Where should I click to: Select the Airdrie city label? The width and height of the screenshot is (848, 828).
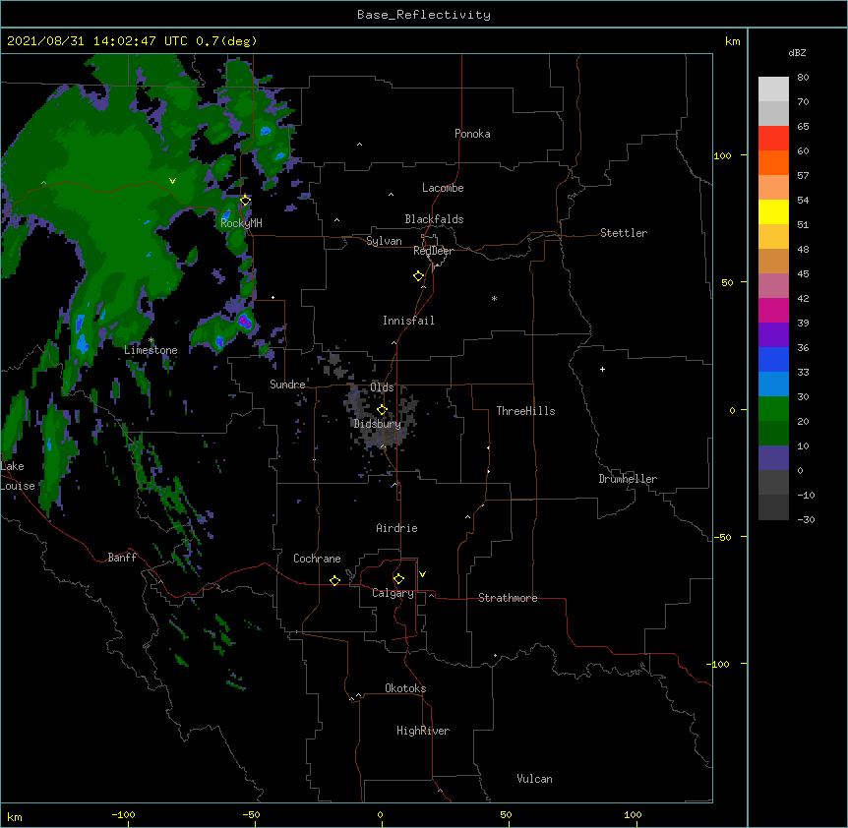pos(396,528)
